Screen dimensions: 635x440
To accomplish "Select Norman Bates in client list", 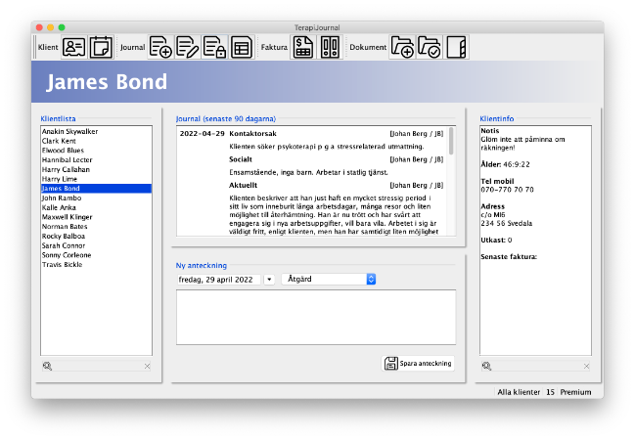I will 96,226.
